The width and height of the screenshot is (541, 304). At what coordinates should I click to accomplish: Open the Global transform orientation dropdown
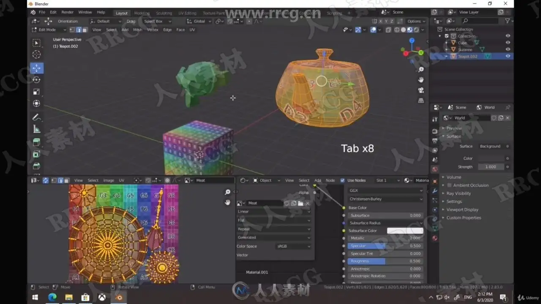(x=199, y=21)
